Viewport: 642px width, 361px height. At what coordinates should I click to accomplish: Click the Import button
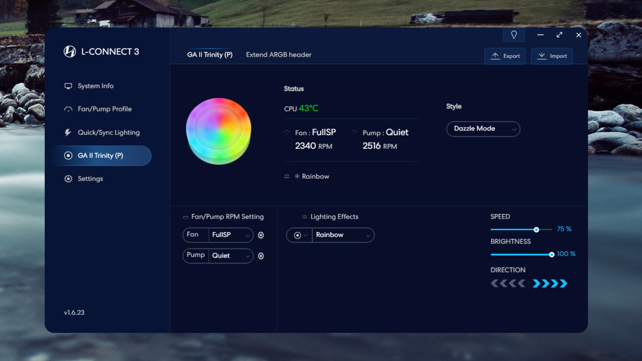click(x=552, y=56)
